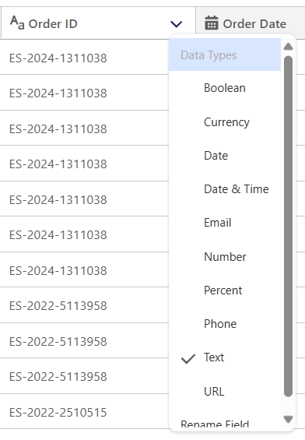Image resolution: width=305 pixels, height=440 pixels.
Task: Choose Currency data type
Action: pyautogui.click(x=225, y=122)
